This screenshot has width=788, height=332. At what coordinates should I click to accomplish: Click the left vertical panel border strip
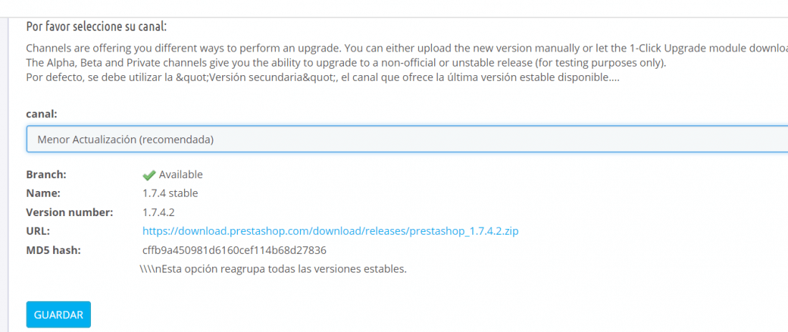point(6,175)
